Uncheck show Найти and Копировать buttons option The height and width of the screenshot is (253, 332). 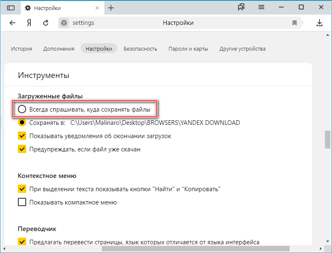[x=22, y=189]
